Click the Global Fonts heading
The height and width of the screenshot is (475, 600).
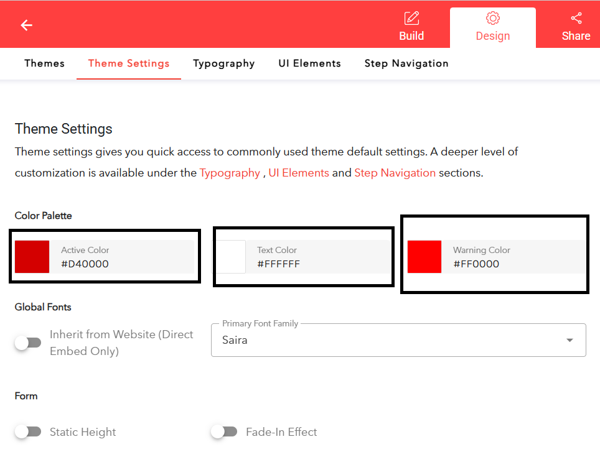point(43,307)
